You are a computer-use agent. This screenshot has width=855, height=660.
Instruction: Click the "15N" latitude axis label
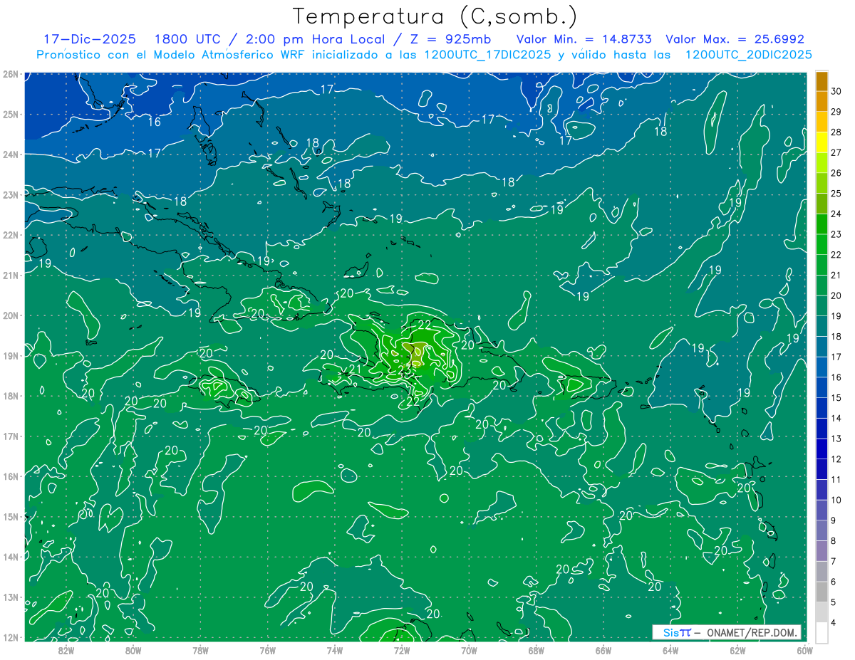pos(11,517)
